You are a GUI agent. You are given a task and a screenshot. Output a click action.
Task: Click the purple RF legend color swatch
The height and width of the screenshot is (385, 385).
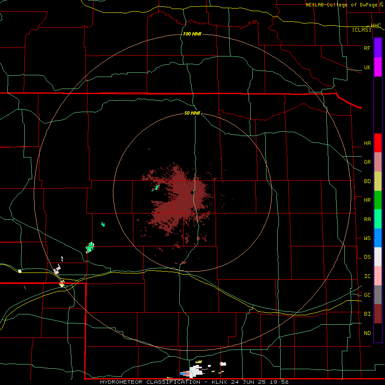[378, 48]
